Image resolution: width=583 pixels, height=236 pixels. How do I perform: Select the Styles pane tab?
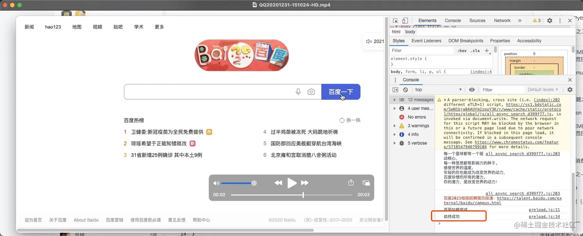[399, 41]
